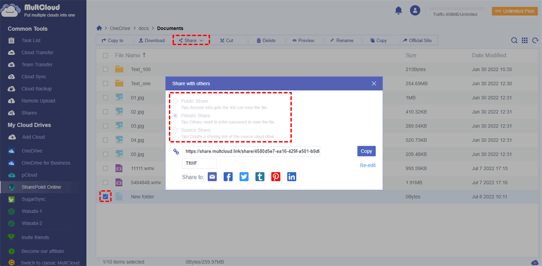Open Task List in sidebar

pyautogui.click(x=31, y=41)
